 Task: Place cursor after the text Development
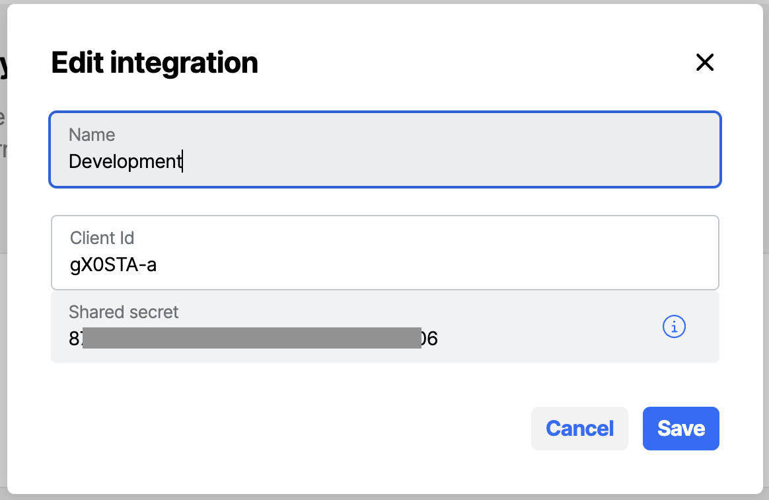[183, 161]
